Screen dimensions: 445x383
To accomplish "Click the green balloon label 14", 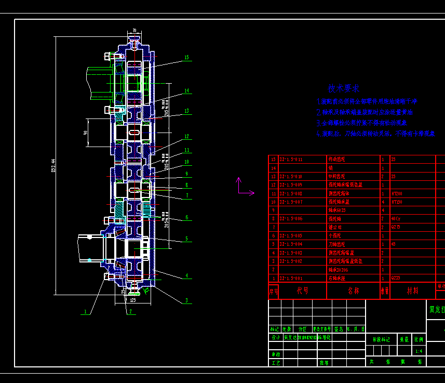I will click(186, 90).
